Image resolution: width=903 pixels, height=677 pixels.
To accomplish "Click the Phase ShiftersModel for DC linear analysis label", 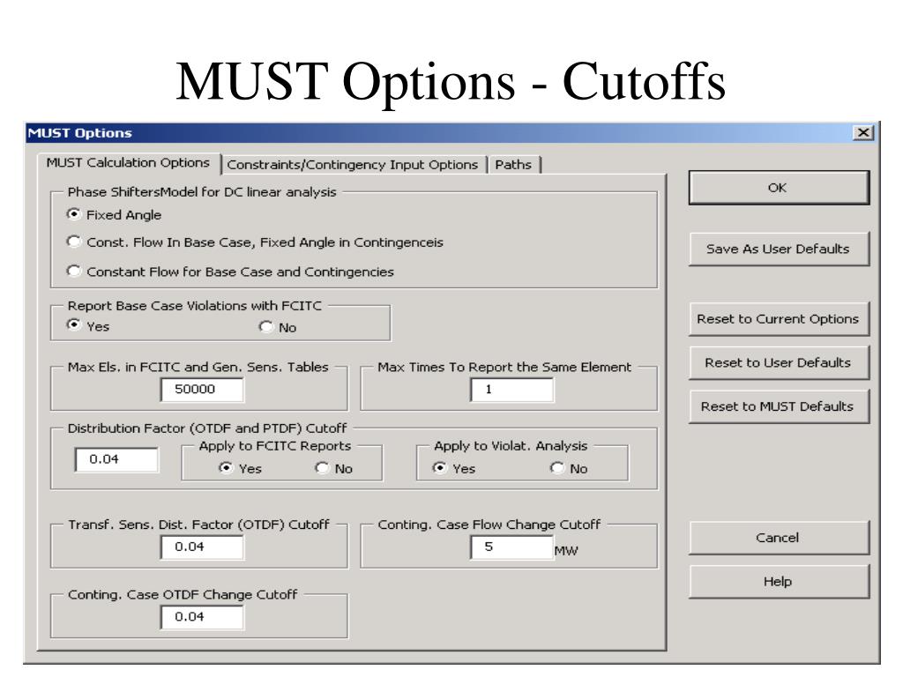I will (202, 192).
